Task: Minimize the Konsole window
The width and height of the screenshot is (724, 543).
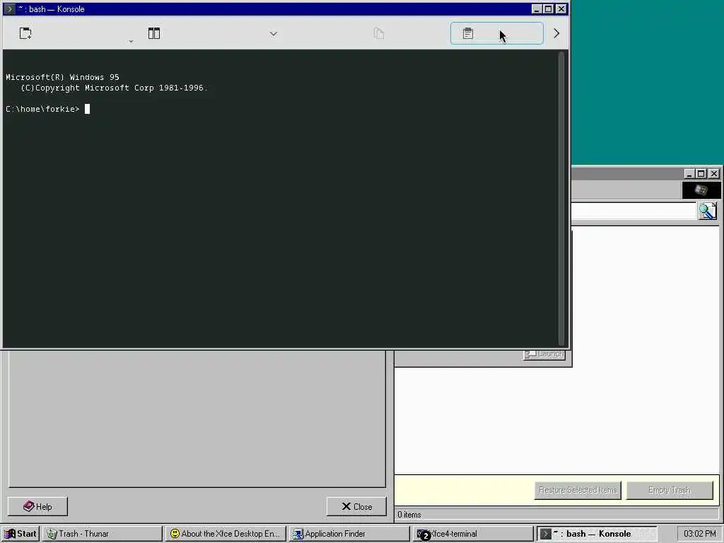Action: [537, 8]
